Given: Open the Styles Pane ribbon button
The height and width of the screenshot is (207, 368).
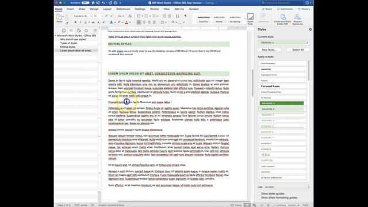Looking at the screenshot, I should coord(251,19).
